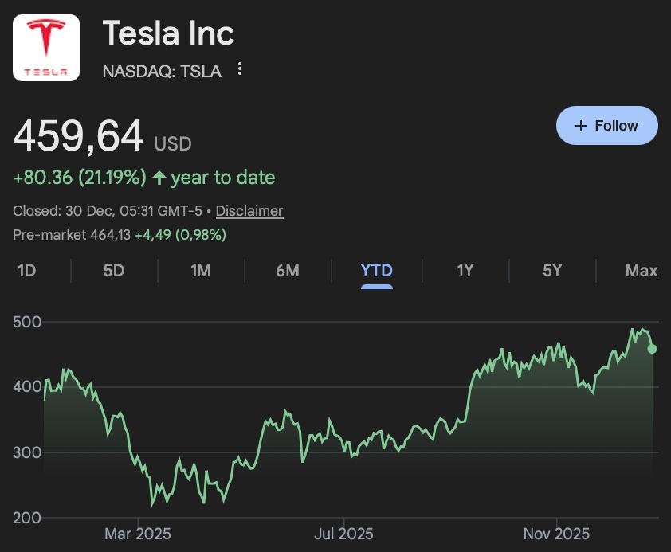Switch chart to 1D view
Image resolution: width=671 pixels, height=552 pixels.
tap(26, 271)
